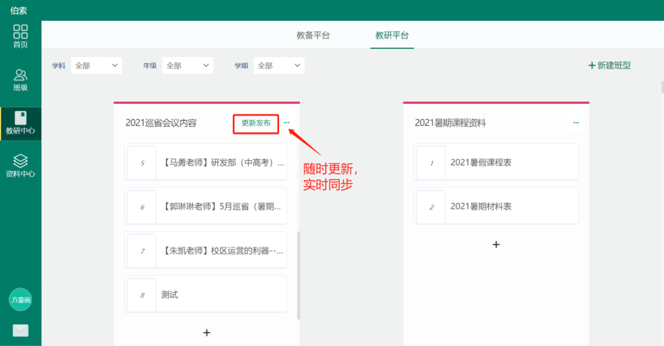The image size is (664, 346).
Task: Open 2021暑假课程表 item
Action: [x=496, y=163]
